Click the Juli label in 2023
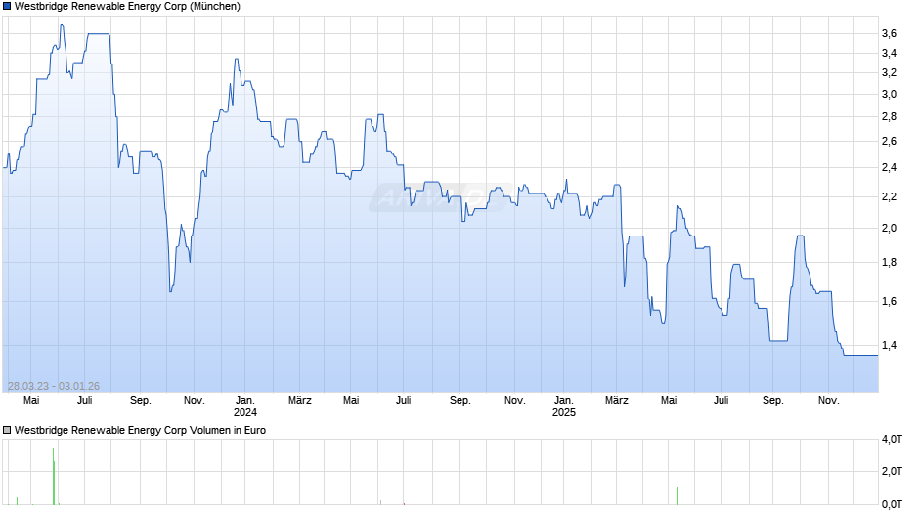 coord(84,401)
